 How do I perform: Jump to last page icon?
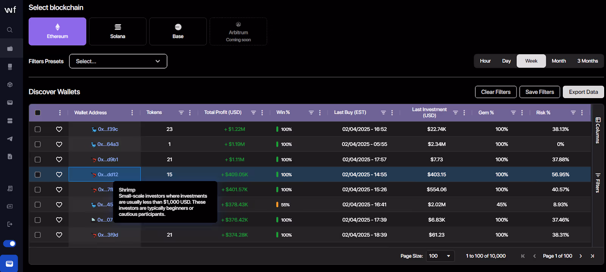[x=592, y=256]
